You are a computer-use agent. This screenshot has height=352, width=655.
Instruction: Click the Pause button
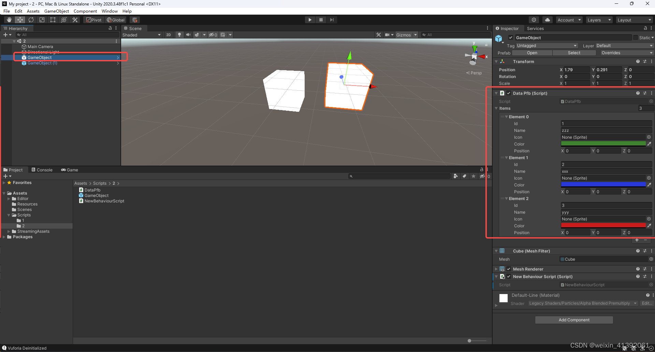[321, 20]
